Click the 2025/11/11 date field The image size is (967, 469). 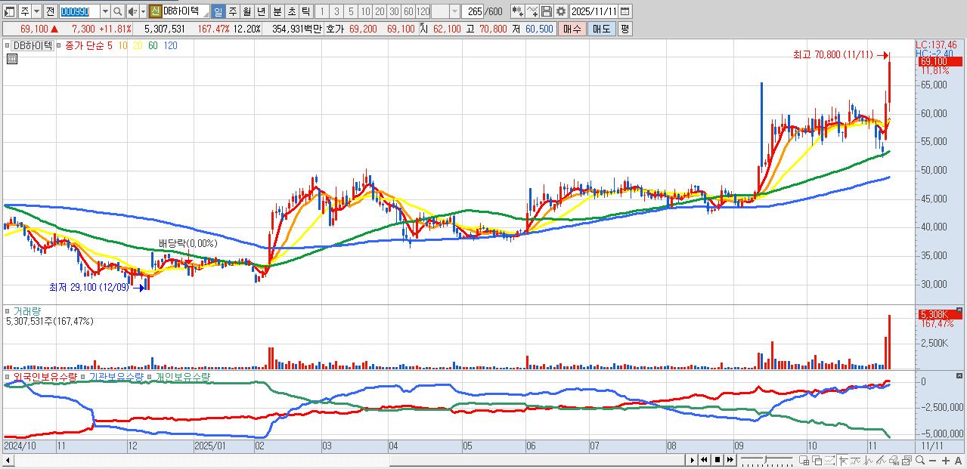(594, 11)
